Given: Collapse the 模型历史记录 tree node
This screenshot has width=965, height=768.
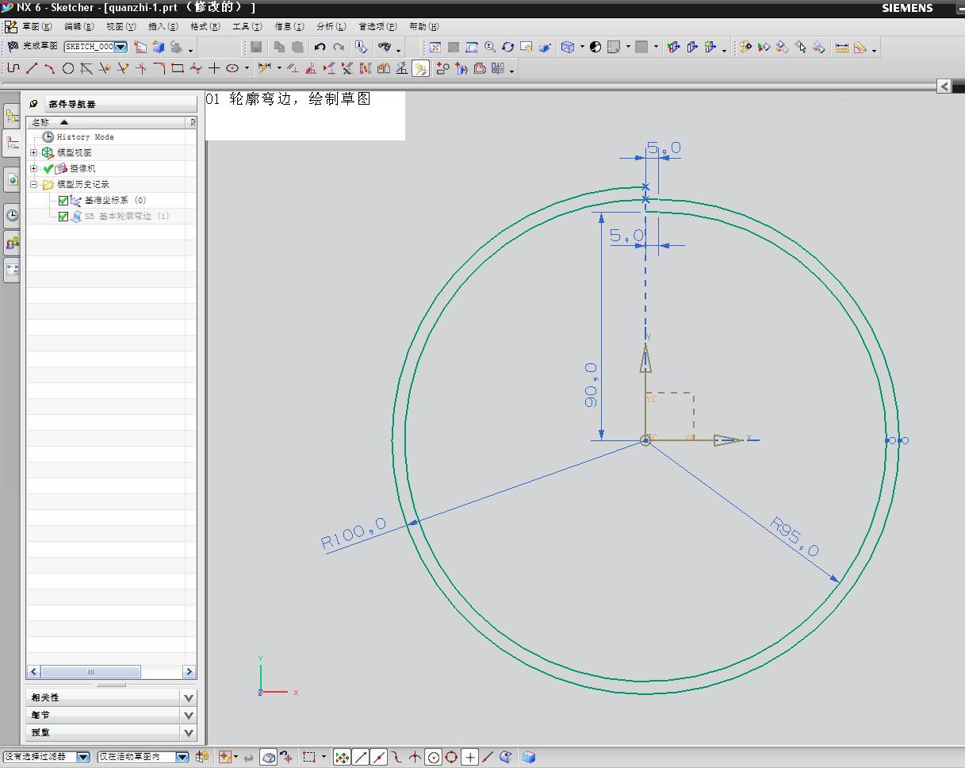Looking at the screenshot, I should (x=34, y=184).
